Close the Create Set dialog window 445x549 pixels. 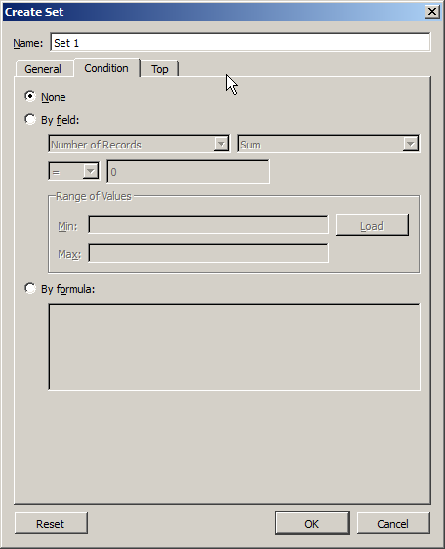coord(432,12)
